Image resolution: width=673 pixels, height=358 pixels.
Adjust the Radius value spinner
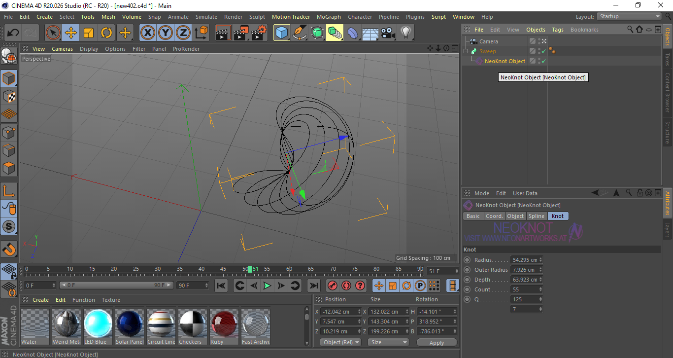tap(540, 260)
